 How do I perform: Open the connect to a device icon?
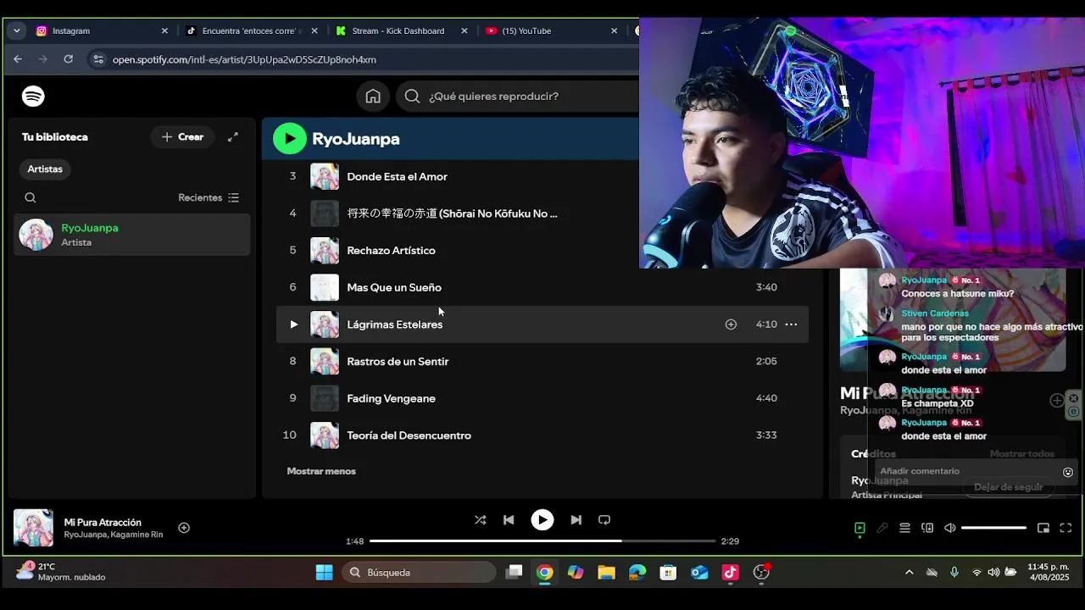click(927, 528)
